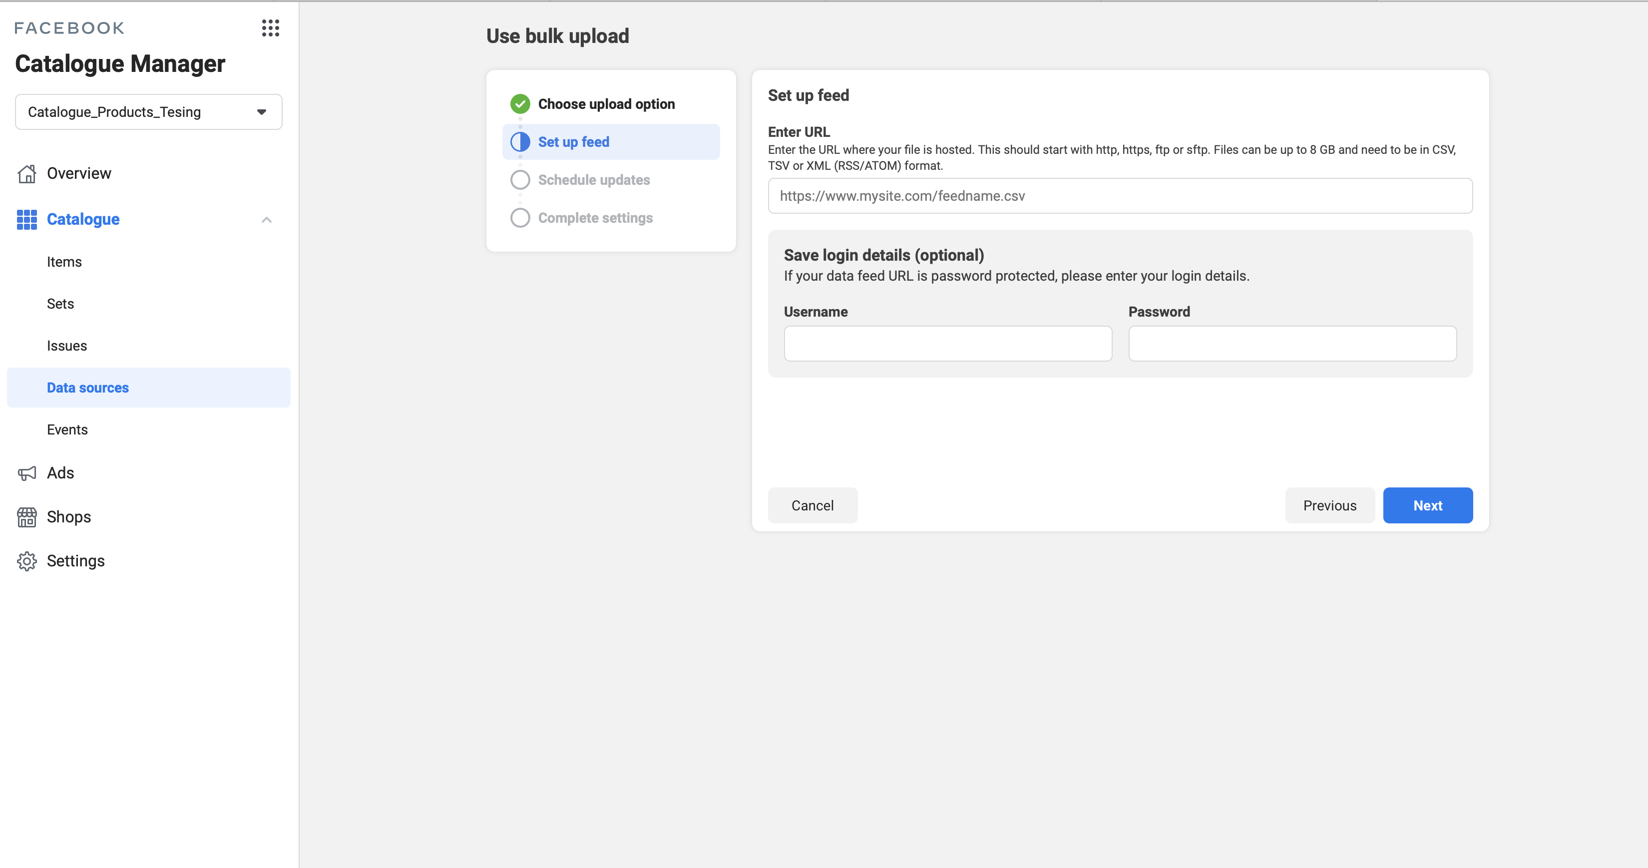
Task: Open the Catalogue_Products_Tesing catalogue selector
Action: click(x=148, y=111)
